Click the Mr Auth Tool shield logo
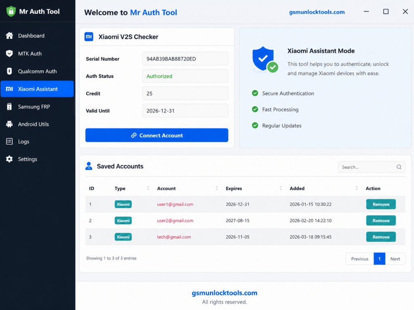The image size is (414, 310). (11, 11)
